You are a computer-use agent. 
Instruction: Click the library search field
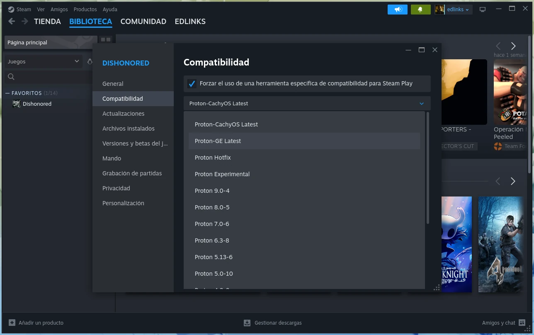click(49, 77)
